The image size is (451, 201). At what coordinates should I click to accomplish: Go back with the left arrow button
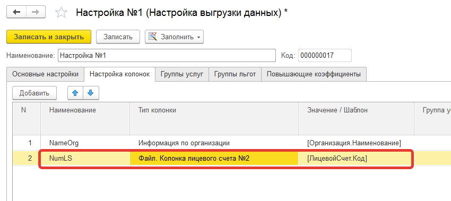click(16, 12)
